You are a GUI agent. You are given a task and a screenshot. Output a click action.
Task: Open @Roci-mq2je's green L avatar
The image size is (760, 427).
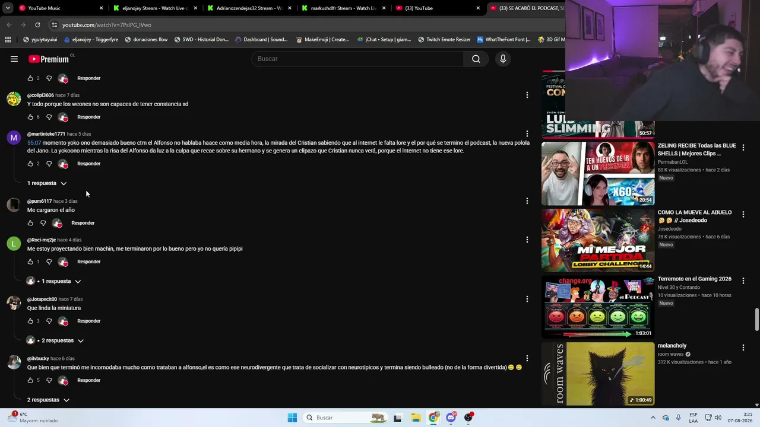point(14,243)
